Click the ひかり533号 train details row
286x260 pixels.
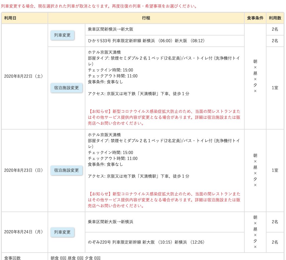click(x=165, y=41)
